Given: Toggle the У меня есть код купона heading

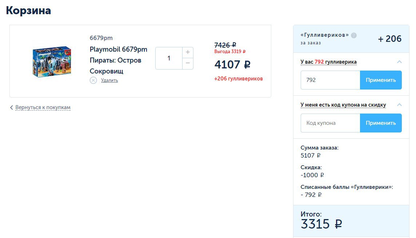Looking at the screenshot, I should [x=343, y=105].
